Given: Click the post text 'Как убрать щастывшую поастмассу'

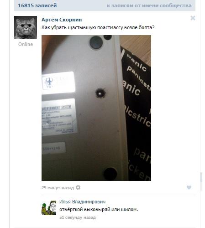Looking at the screenshot, I should tap(82, 27).
